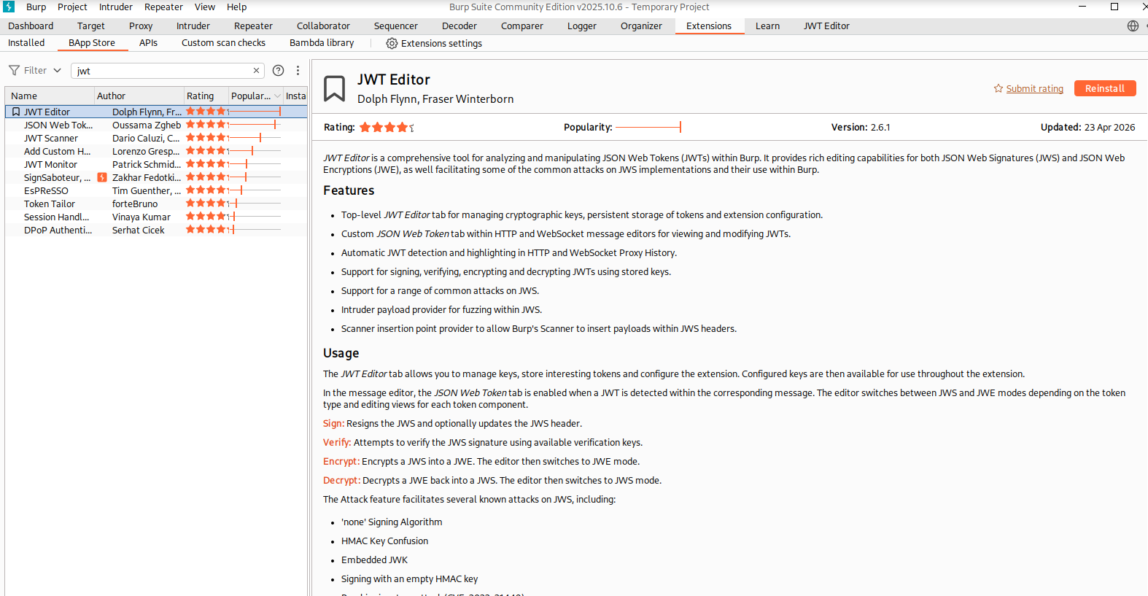The height and width of the screenshot is (596, 1148).
Task: Click the filter funnel icon
Action: pos(14,71)
